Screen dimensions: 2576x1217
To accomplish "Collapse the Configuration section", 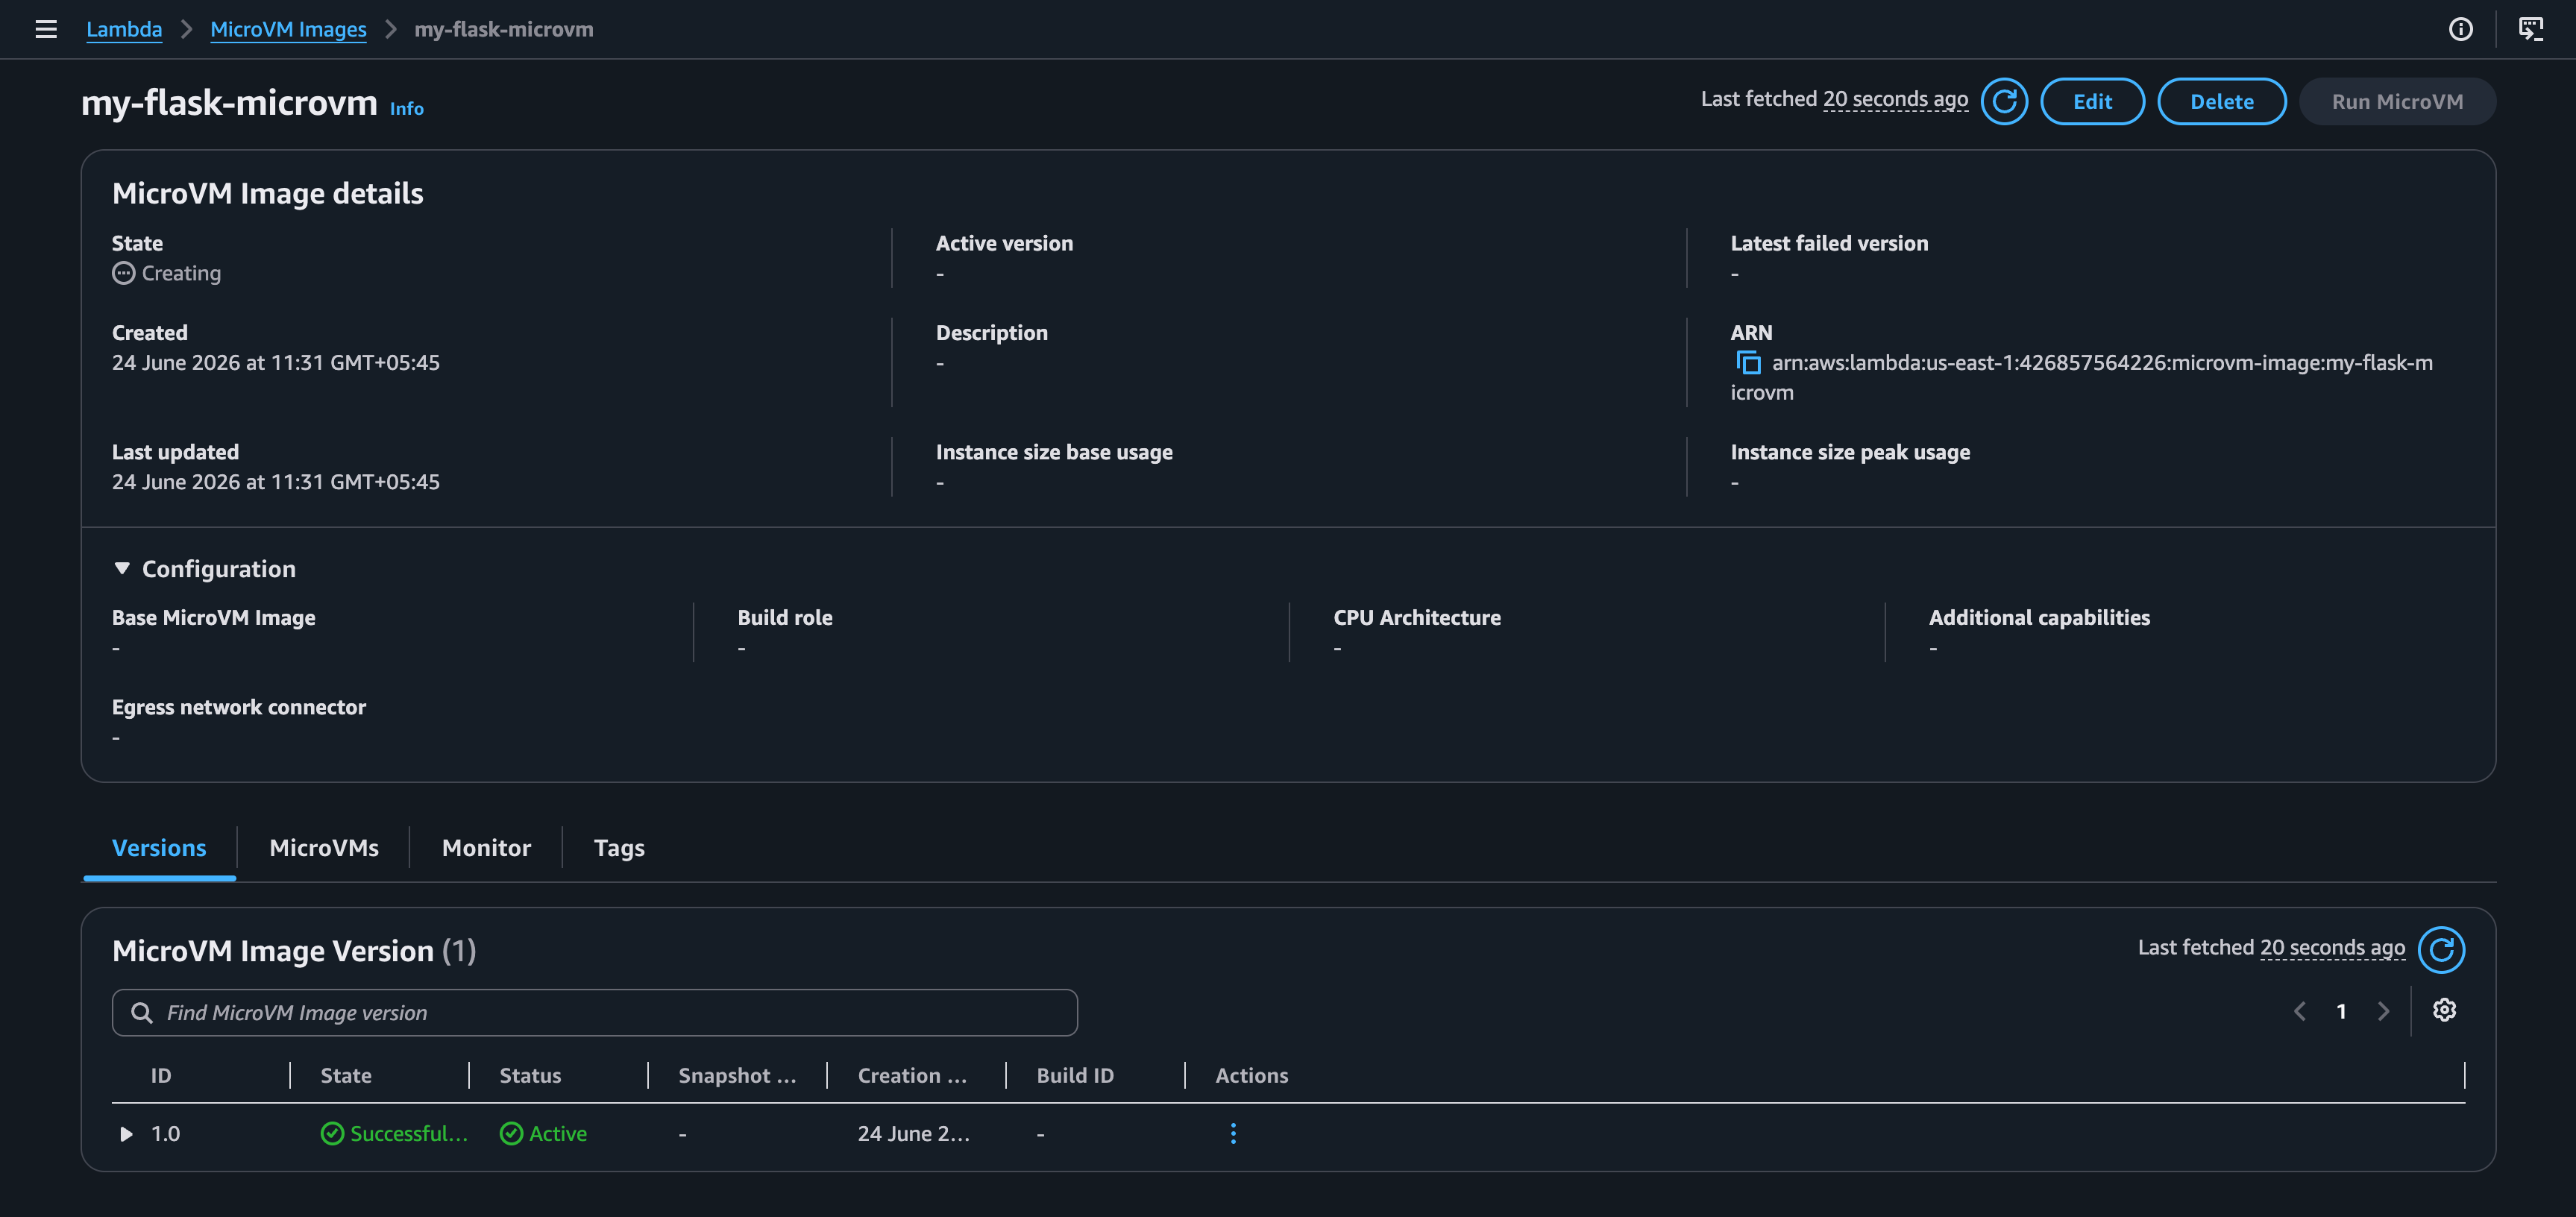I will 122,568.
